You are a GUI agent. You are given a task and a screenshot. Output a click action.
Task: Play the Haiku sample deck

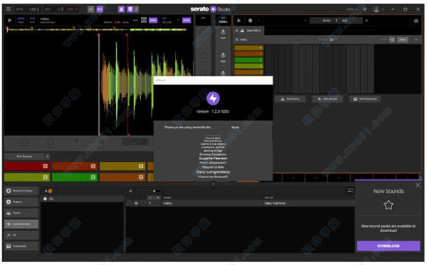[10, 20]
